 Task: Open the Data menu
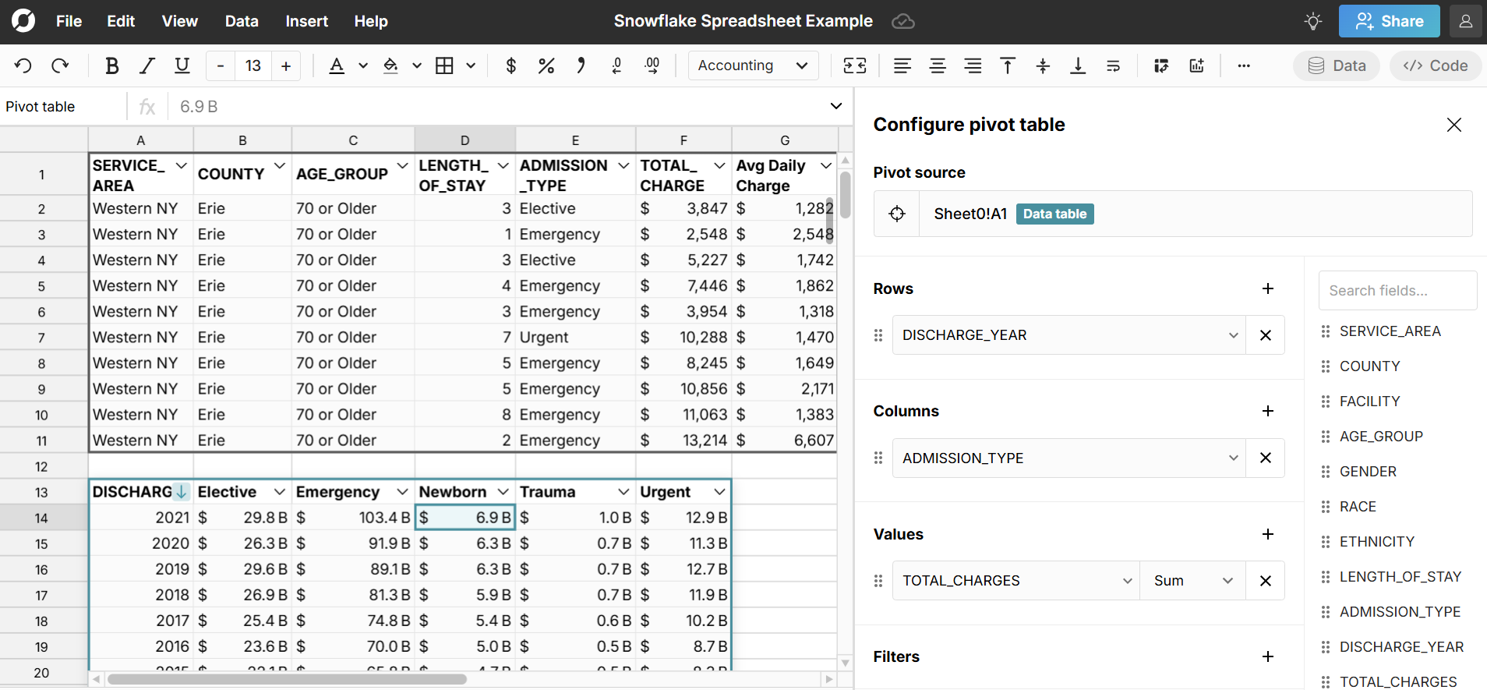pos(242,21)
